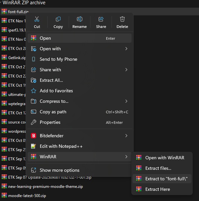Choose Copy as path
This screenshot has height=201, width=199.
pos(53,112)
